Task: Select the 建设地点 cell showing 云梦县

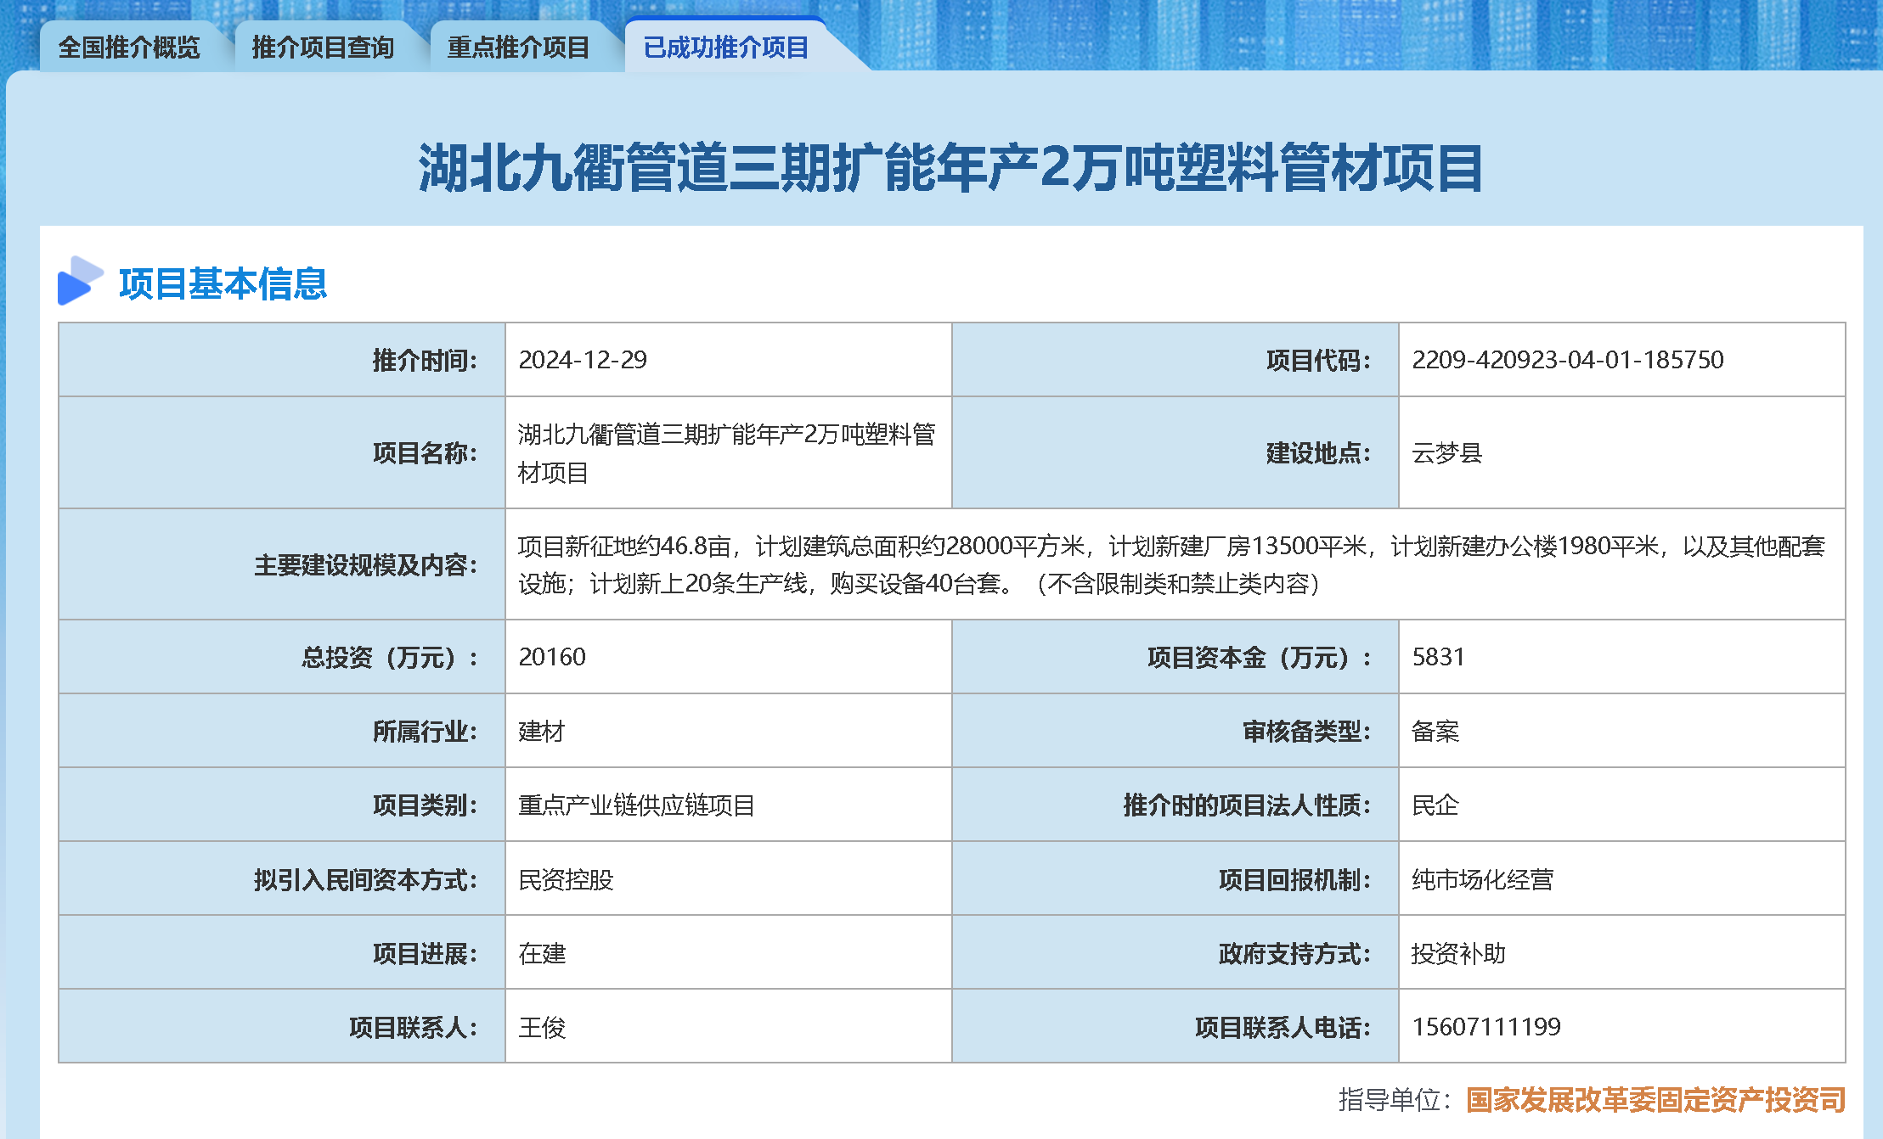Action: [1447, 453]
